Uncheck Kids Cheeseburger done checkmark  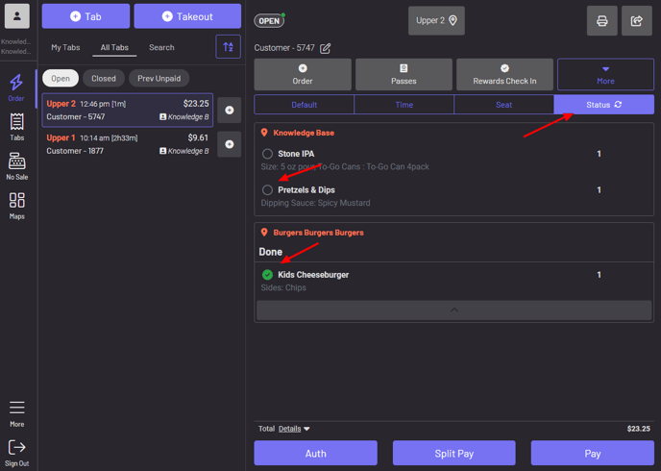click(x=267, y=275)
